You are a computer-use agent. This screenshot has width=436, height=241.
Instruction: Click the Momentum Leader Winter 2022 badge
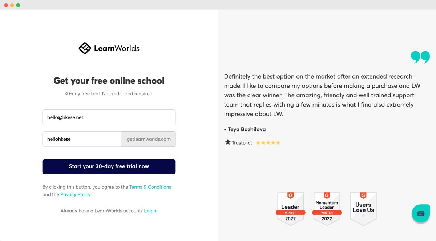(x=327, y=209)
